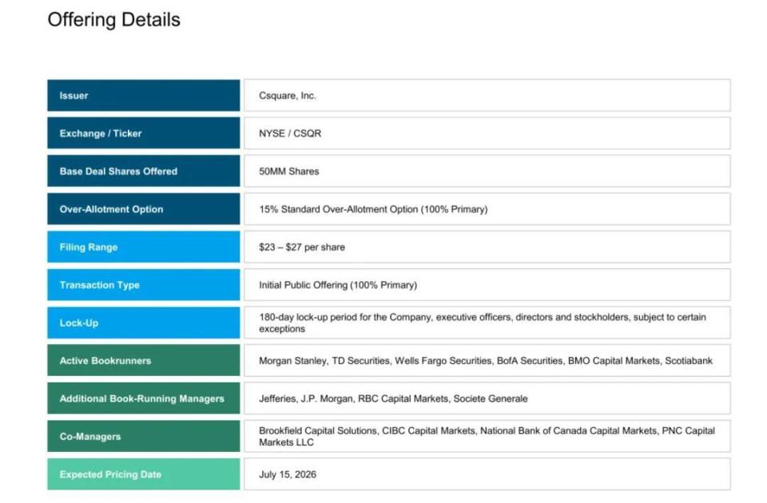The height and width of the screenshot is (503, 767).
Task: Click the 'Csquare, Inc.' value
Action: coord(288,96)
